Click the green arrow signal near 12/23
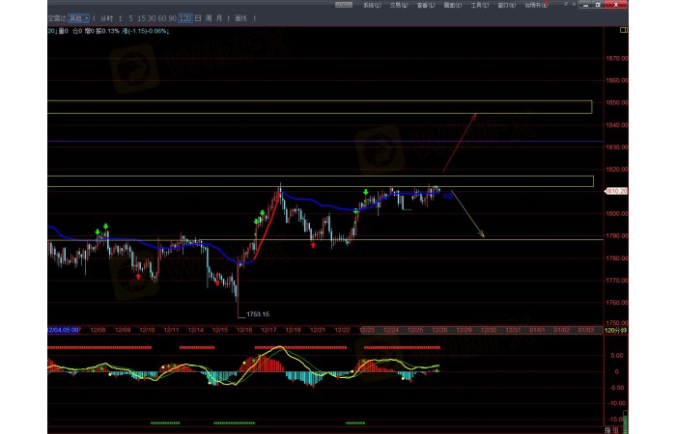 (365, 193)
